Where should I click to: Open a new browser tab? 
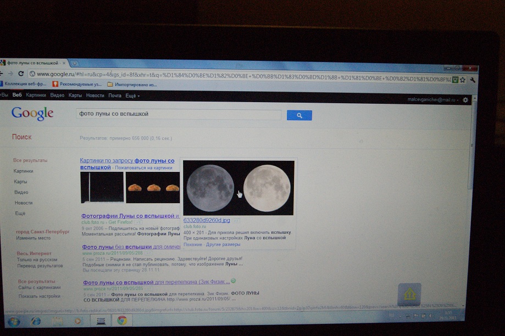[x=74, y=63]
